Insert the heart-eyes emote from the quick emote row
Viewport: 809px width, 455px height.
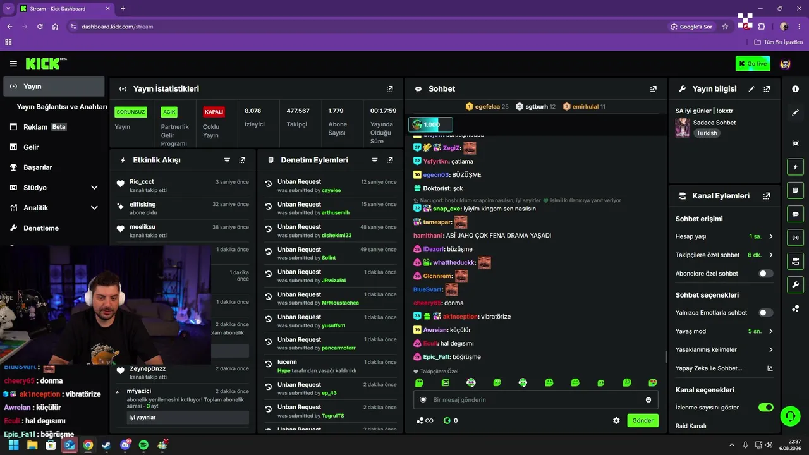pyautogui.click(x=653, y=383)
